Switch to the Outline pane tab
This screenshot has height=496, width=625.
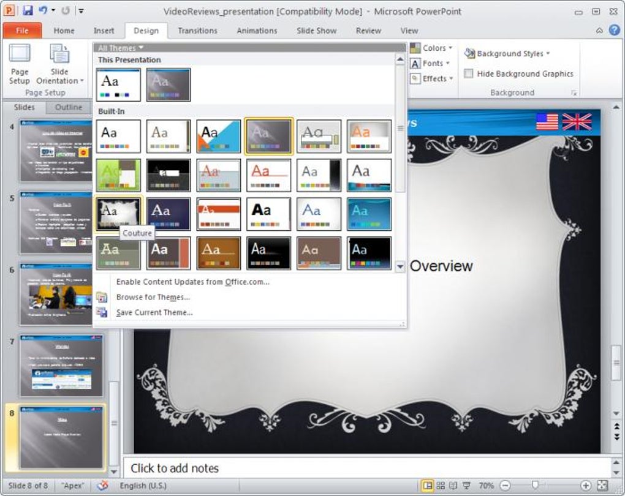[x=69, y=107]
